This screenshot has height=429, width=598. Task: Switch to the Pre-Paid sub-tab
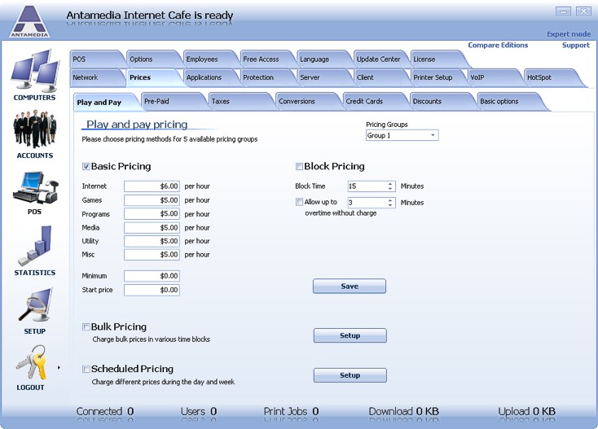tap(174, 101)
